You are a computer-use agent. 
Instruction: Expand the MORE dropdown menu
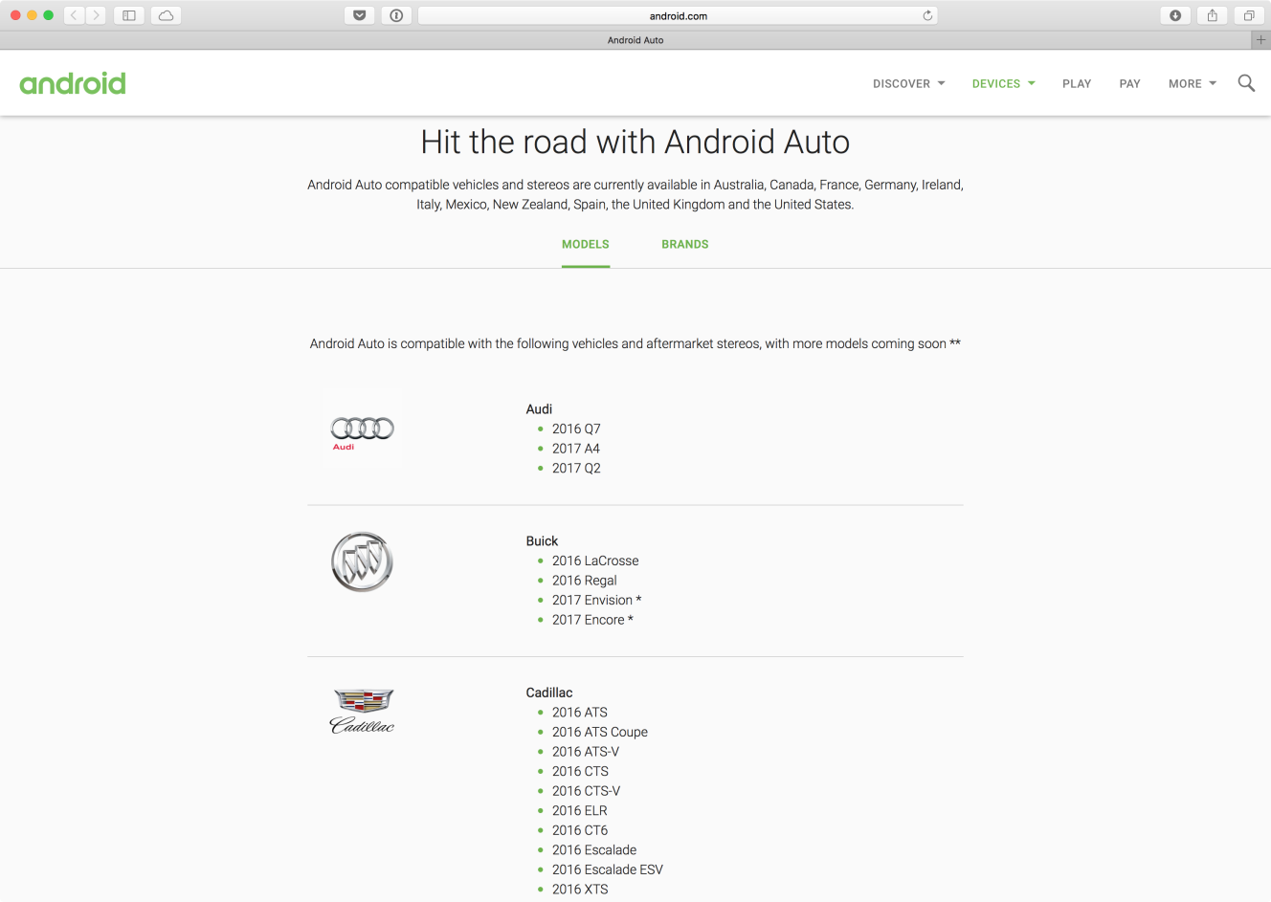(1193, 83)
